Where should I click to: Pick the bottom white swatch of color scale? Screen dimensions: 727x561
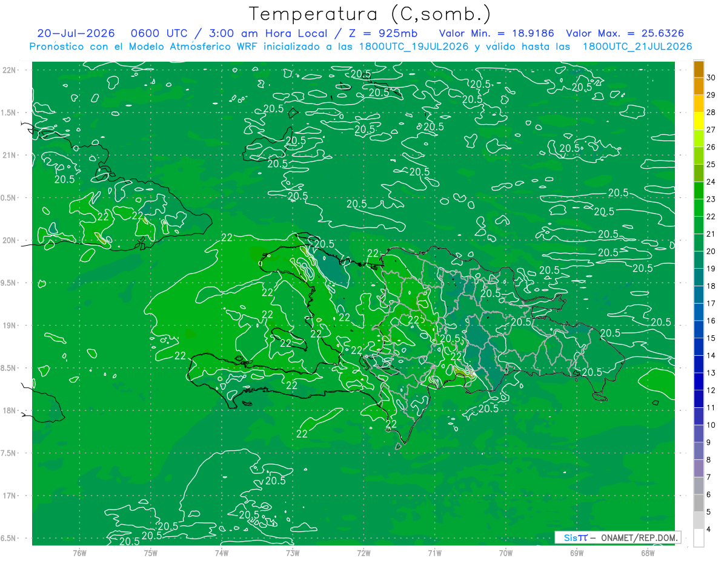[699, 538]
